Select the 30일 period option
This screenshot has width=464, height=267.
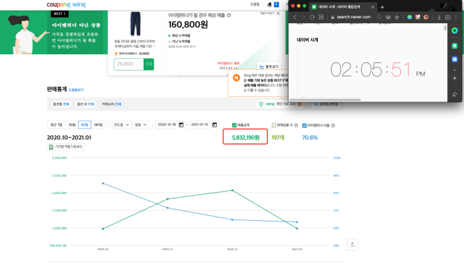72,125
